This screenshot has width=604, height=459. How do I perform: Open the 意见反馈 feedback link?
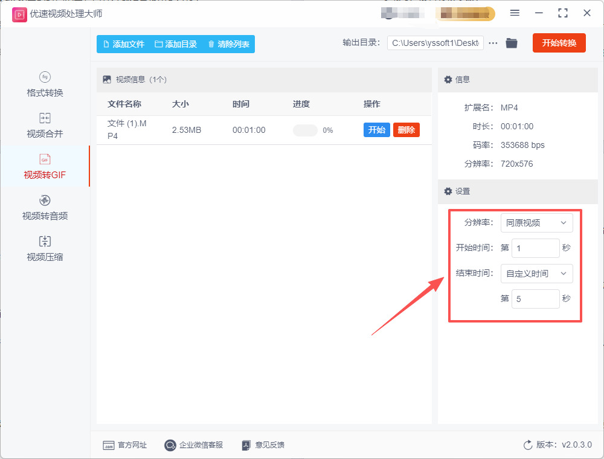tap(263, 445)
